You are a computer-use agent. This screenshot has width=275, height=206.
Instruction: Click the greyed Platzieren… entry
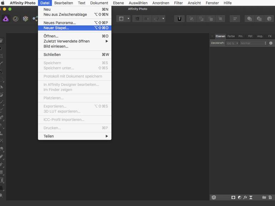75,98
